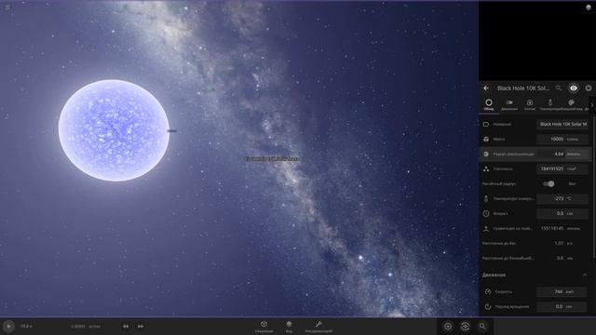Click the surface temperature value -273
596x335 pixels.
click(x=562, y=198)
